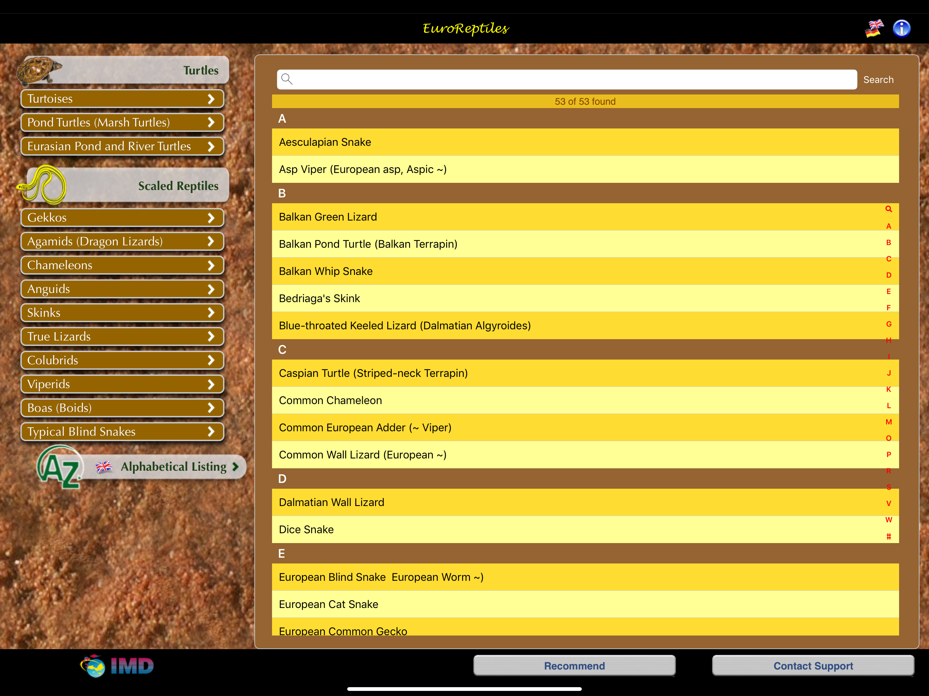
Task: Open Balkan Whip Snake entry
Action: [586, 271]
